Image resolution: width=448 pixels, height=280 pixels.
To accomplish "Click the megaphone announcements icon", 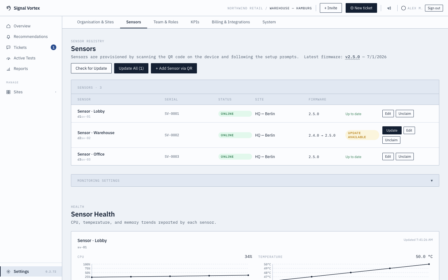I will pyautogui.click(x=389, y=8).
